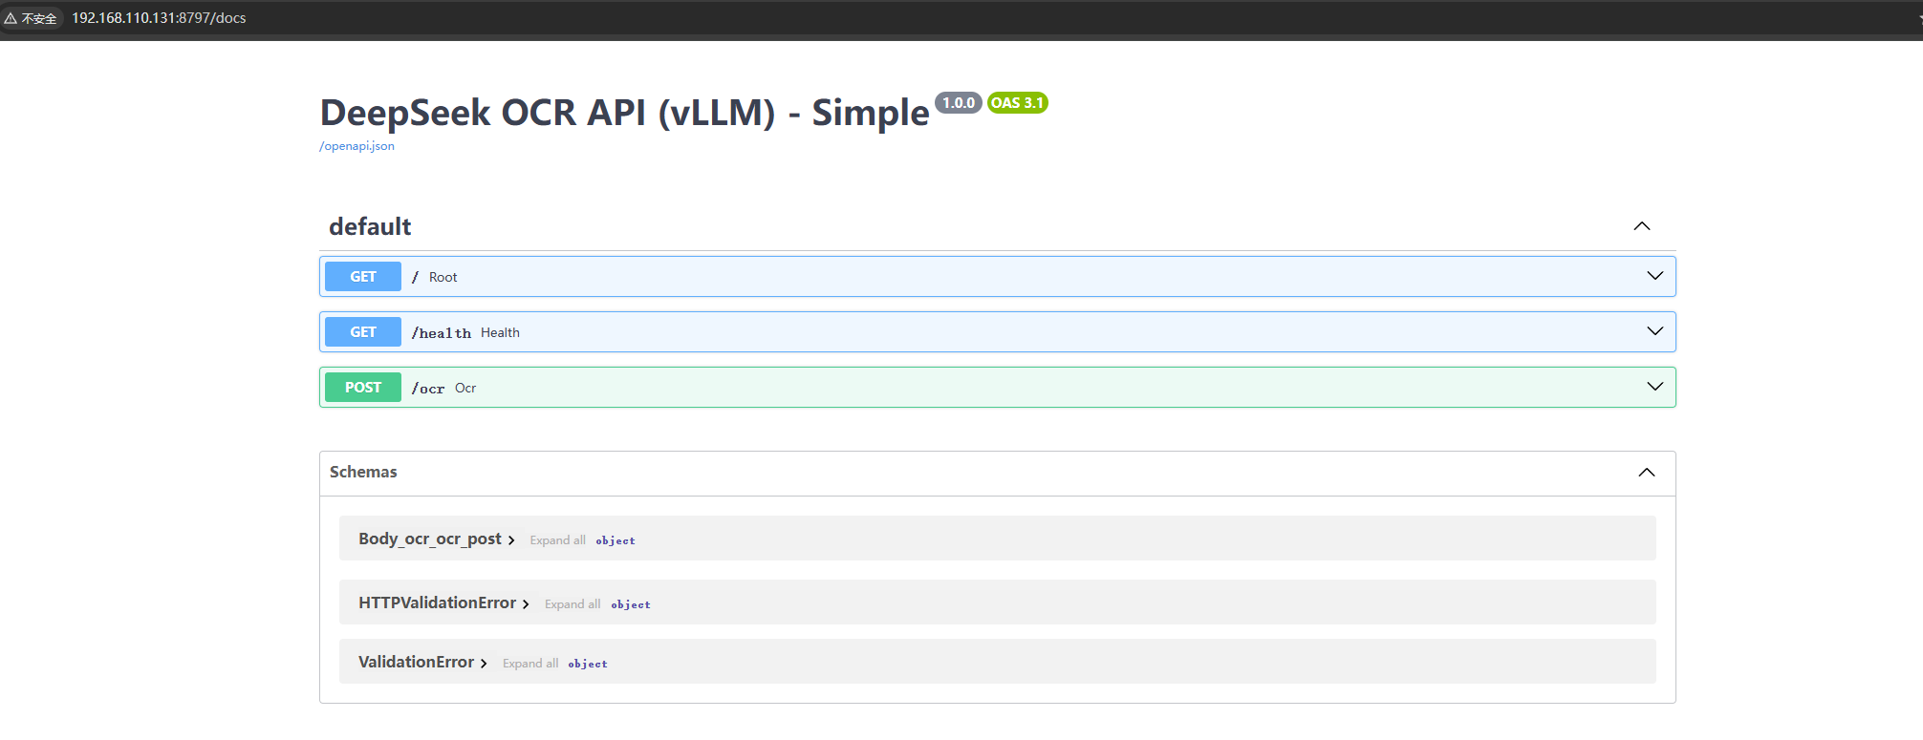Click the not-secure warning icon in address bar

coord(11,18)
